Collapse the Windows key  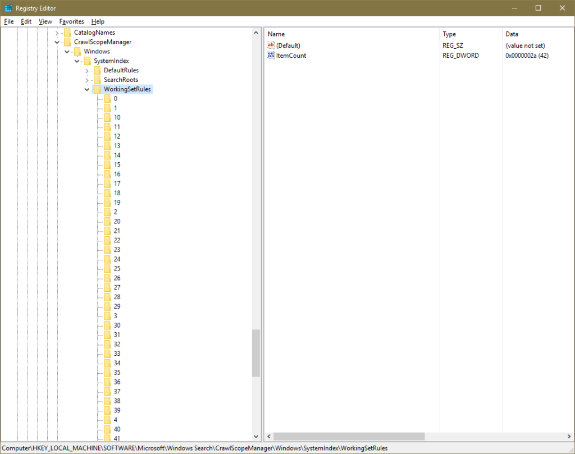point(67,51)
